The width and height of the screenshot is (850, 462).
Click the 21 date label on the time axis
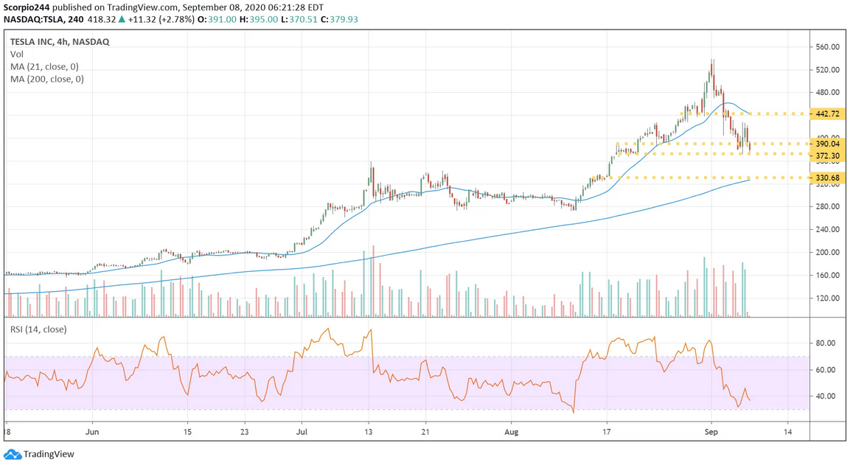[425, 432]
